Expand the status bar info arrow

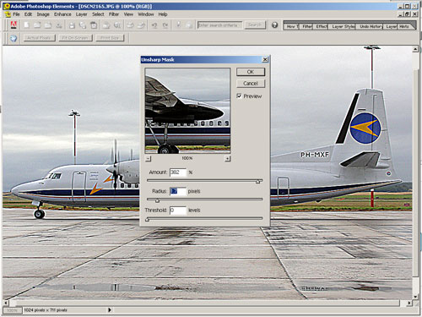(x=110, y=310)
